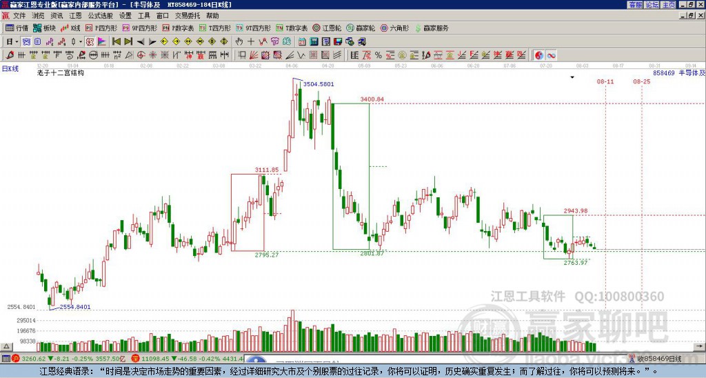Select the angle line tool
Viewport: 706px width, 378px height.
(x=290, y=55)
